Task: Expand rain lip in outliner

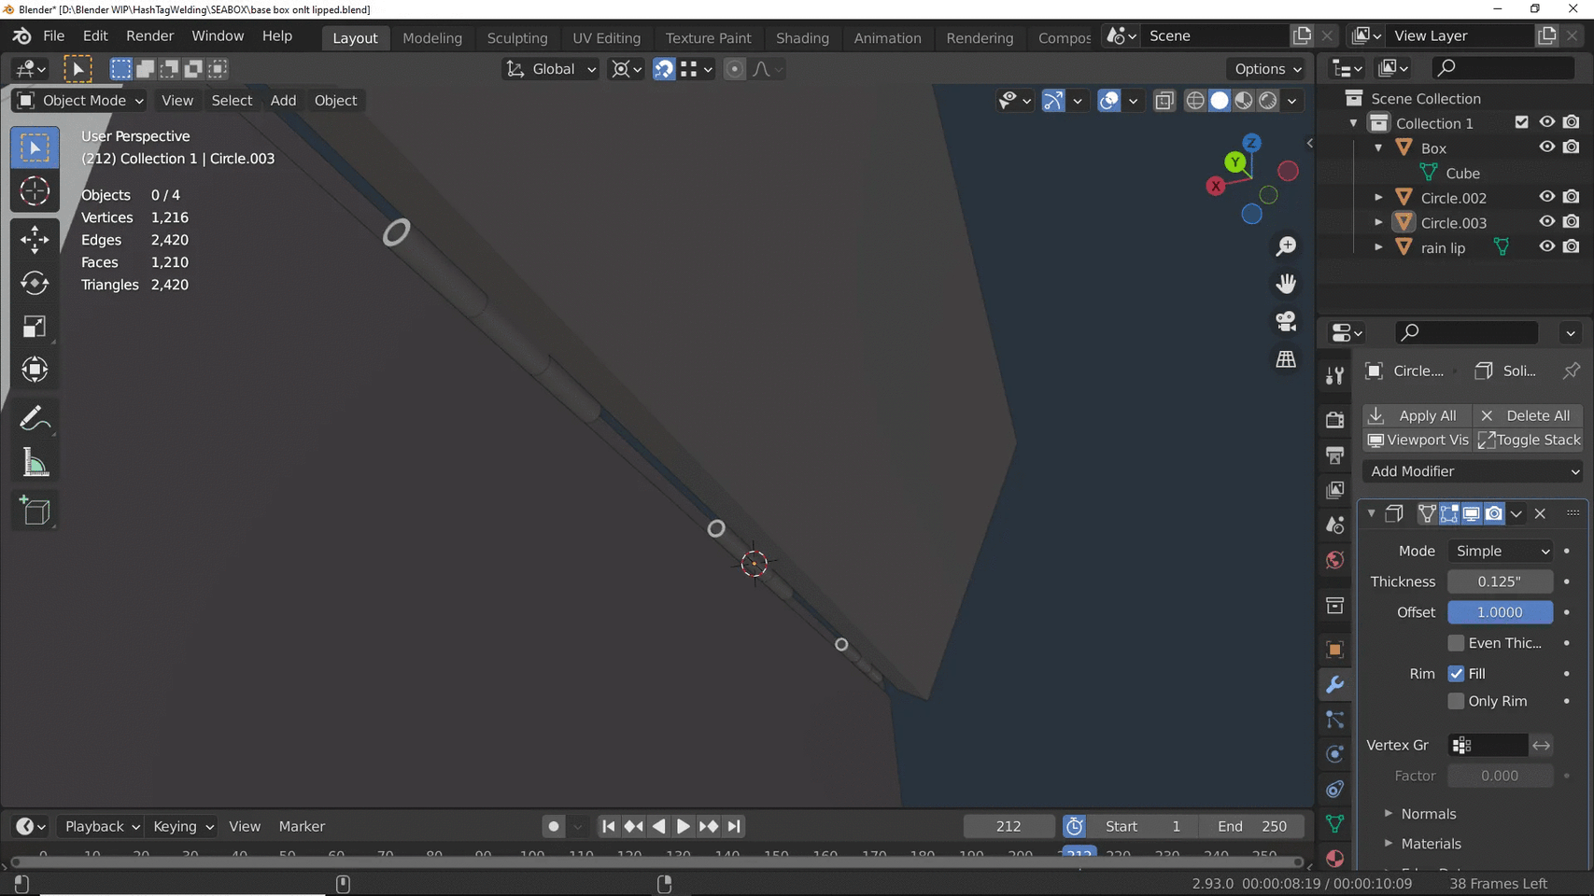Action: (1378, 247)
